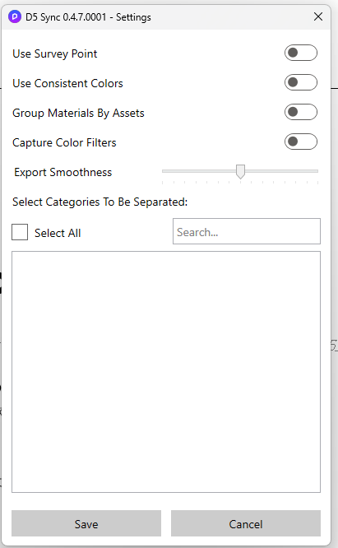Check the Select All checkbox
Viewport: 338px width, 548px height.
(x=20, y=232)
